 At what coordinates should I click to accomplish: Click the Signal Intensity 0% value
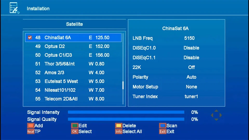[194, 112]
